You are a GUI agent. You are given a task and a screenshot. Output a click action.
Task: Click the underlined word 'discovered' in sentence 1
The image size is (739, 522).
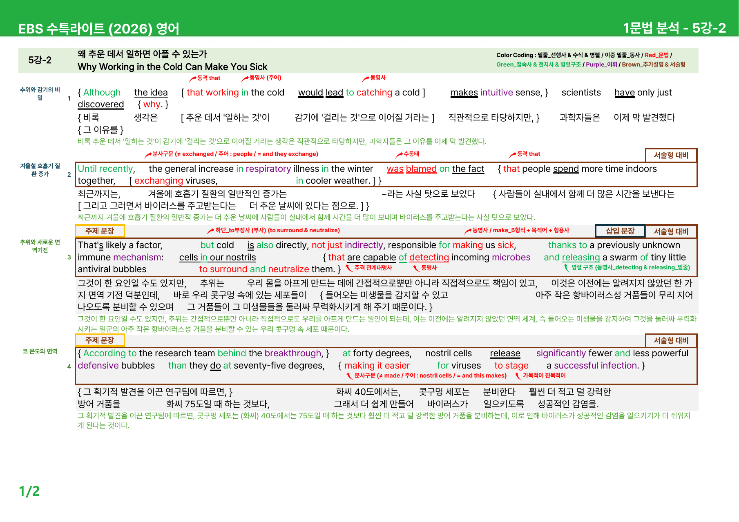101,104
